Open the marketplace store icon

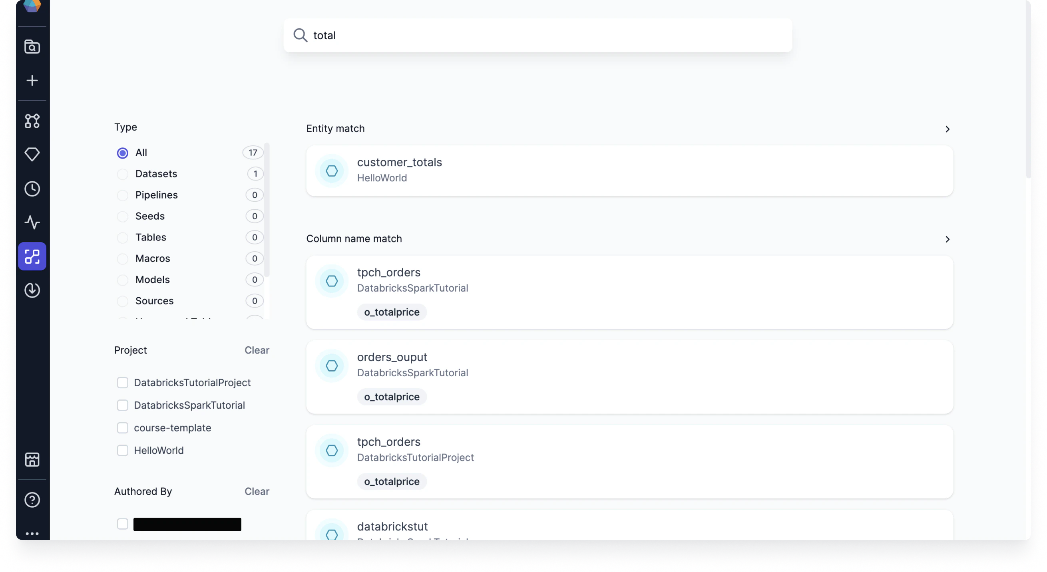click(x=32, y=459)
